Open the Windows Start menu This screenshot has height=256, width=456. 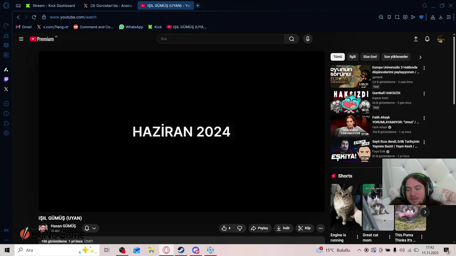(x=7, y=250)
